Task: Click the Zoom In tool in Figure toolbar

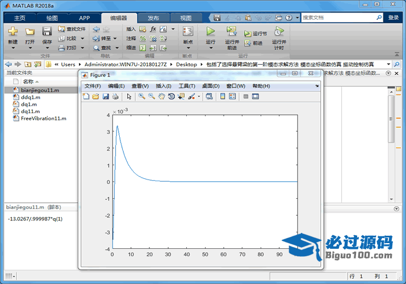Action: coord(142,97)
